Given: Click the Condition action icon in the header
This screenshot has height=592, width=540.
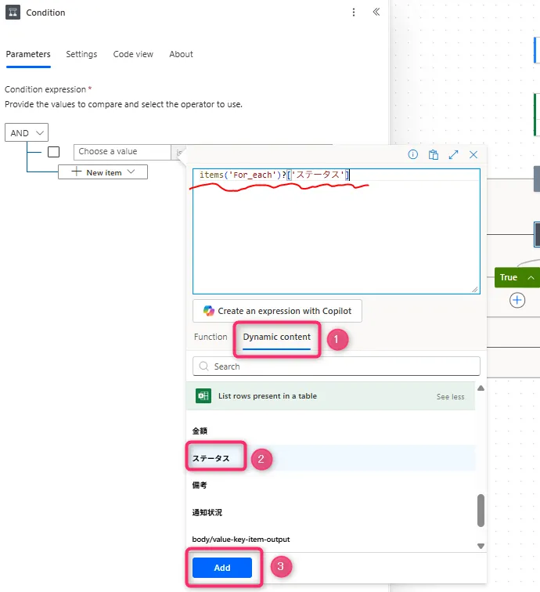Looking at the screenshot, I should coord(13,13).
